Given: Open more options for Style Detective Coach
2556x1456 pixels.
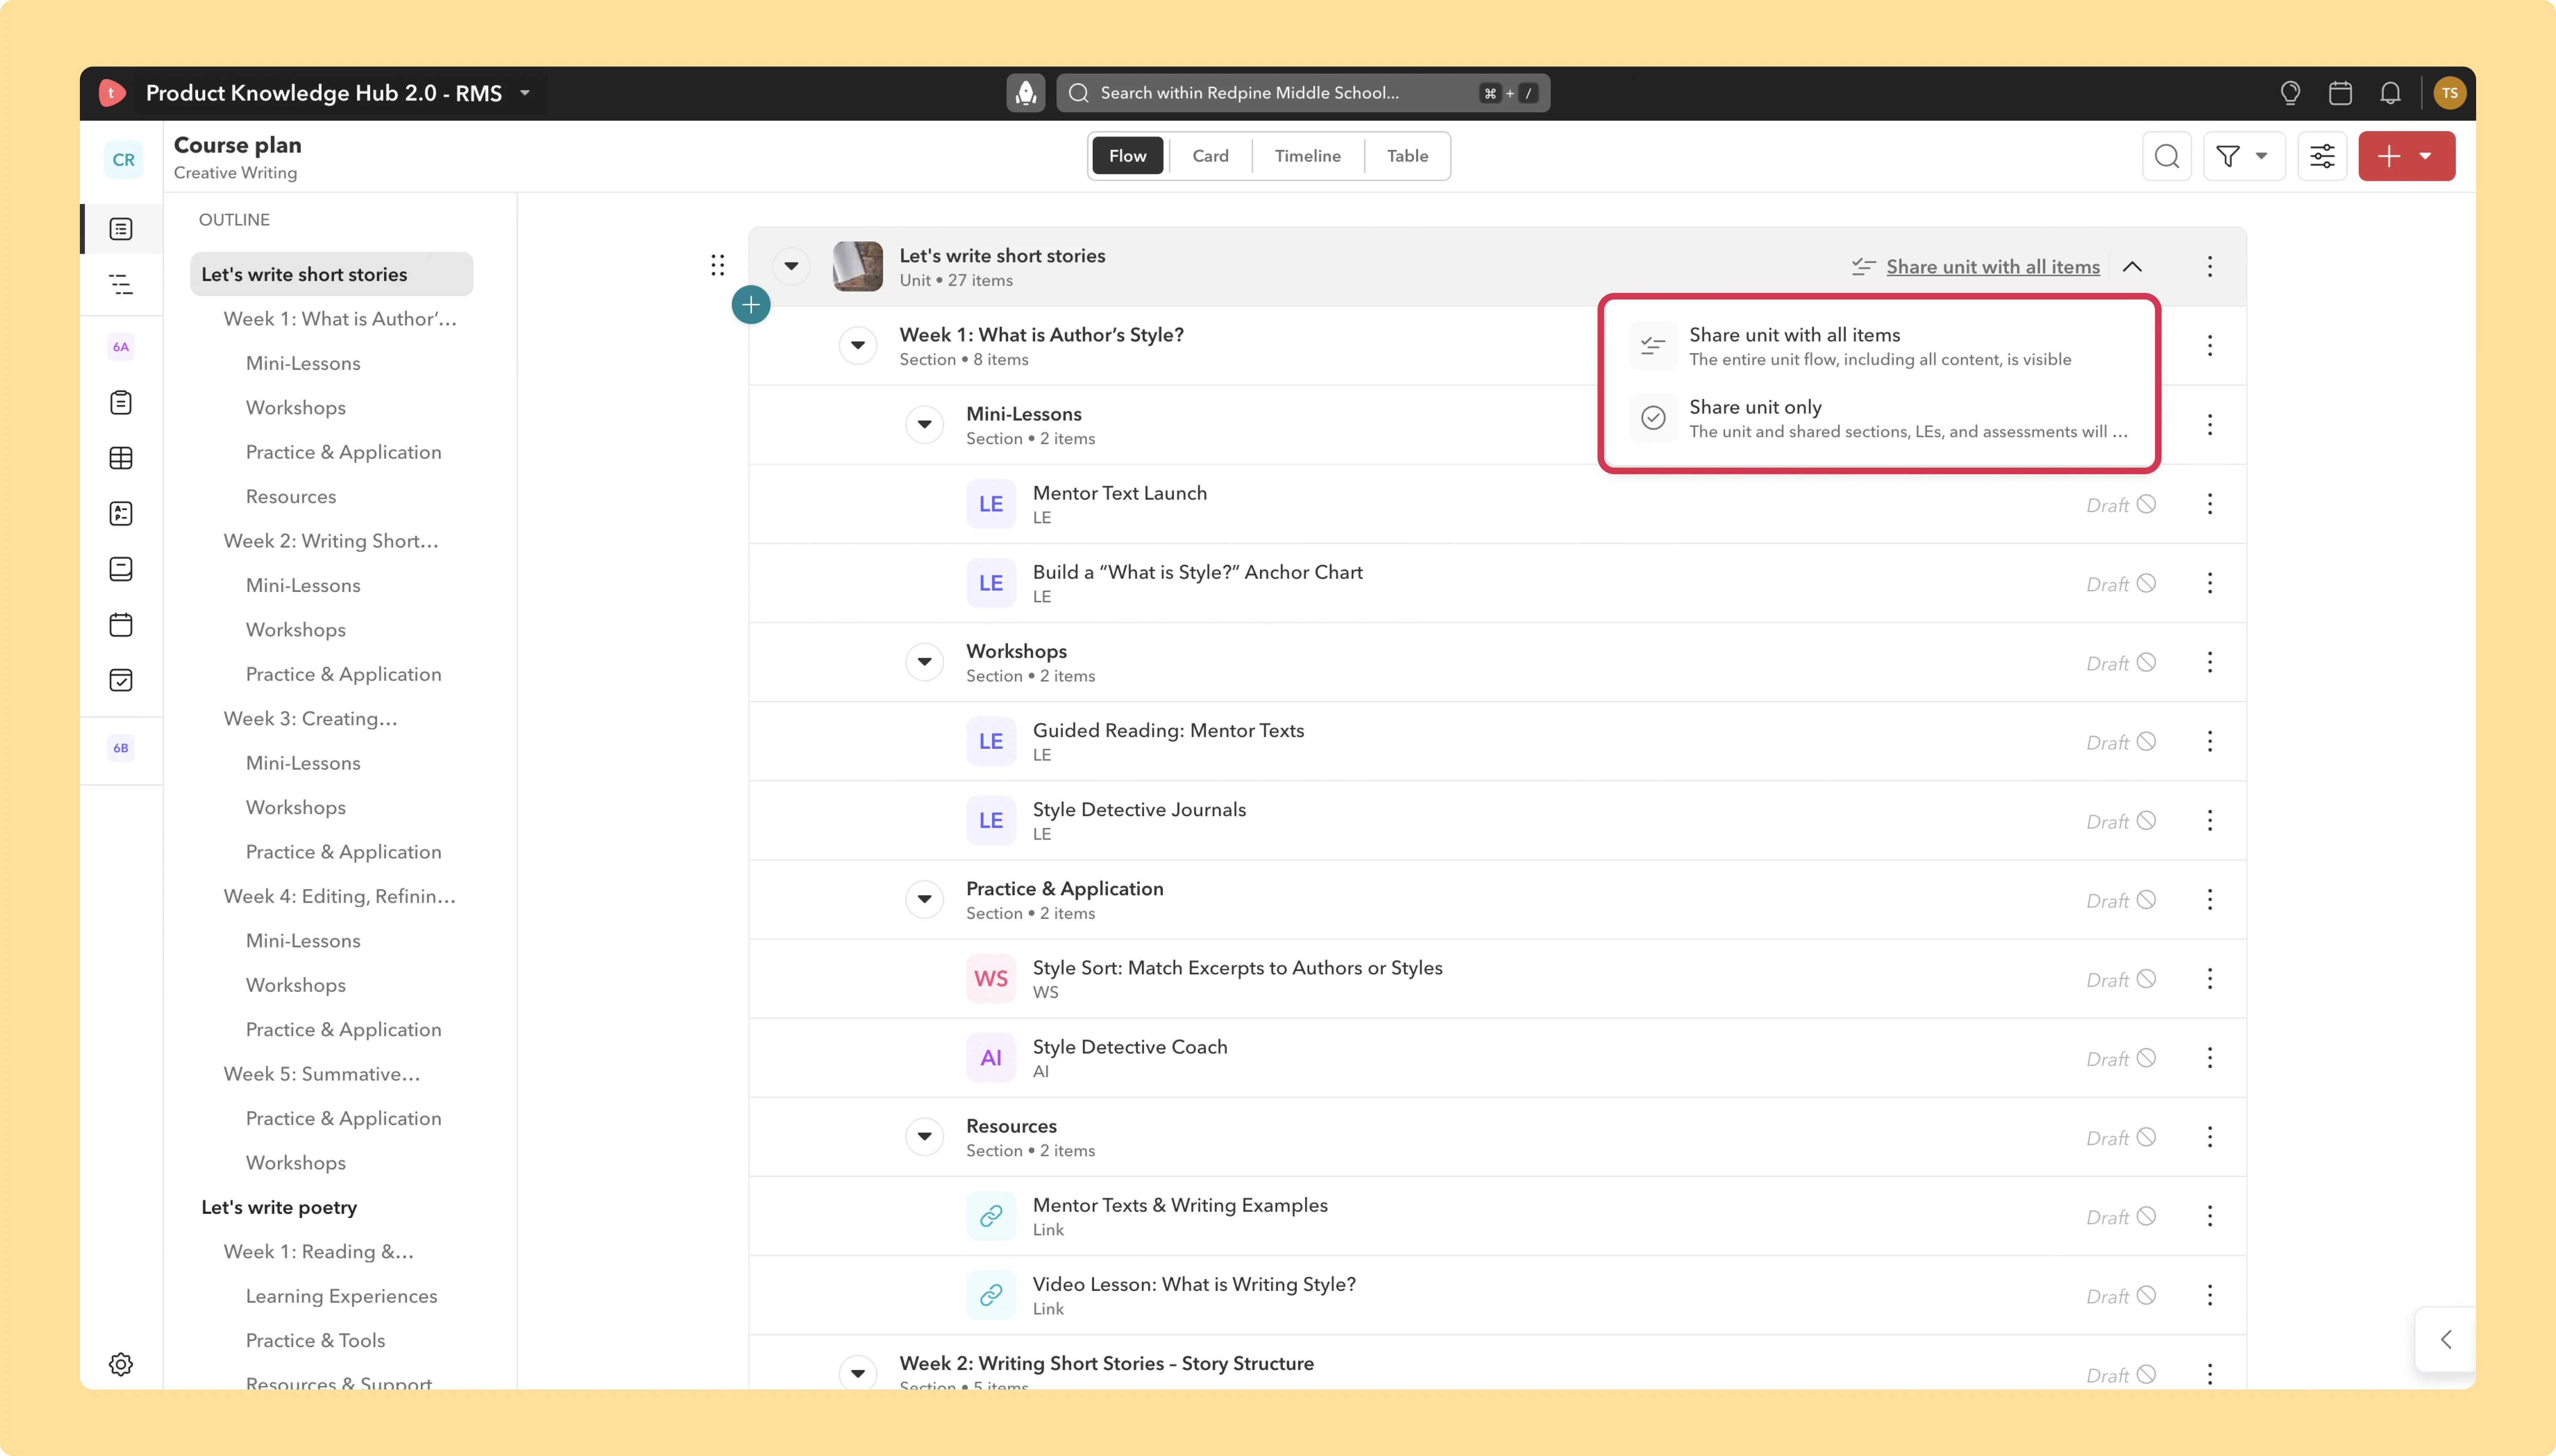Looking at the screenshot, I should [x=2210, y=1058].
